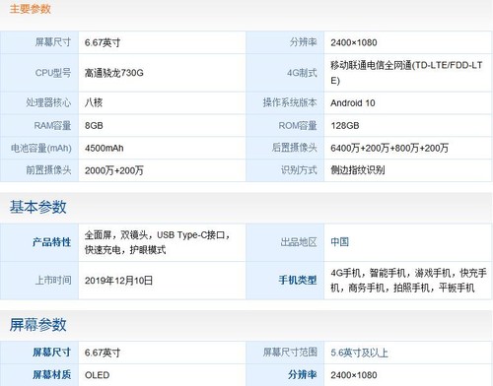The width and height of the screenshot is (493, 386).
Task: Click 2400×1080 value under 屏幕参数
Action: pos(354,375)
